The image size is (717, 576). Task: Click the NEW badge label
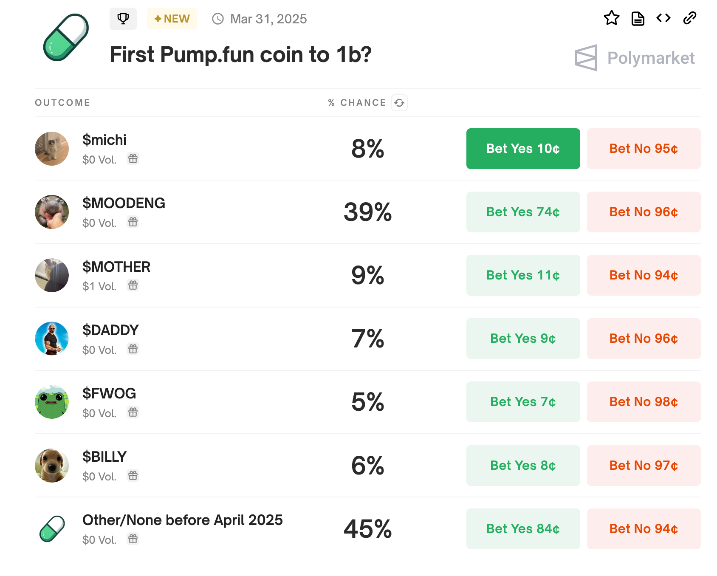click(172, 19)
